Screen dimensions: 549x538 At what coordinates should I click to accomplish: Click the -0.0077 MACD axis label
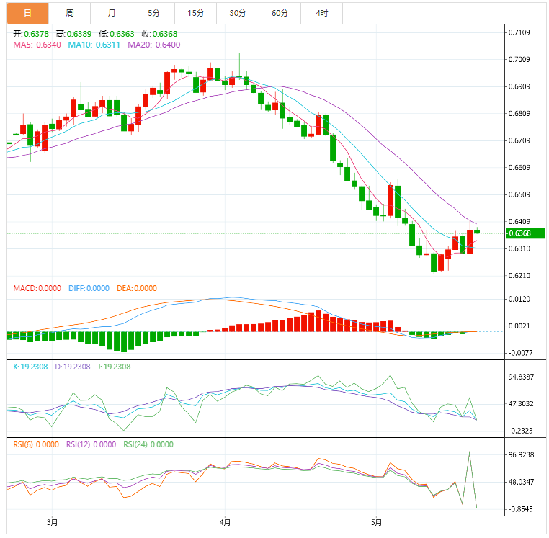tap(519, 353)
